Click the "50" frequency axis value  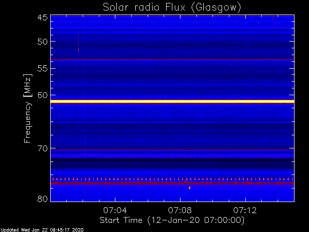pos(42,42)
